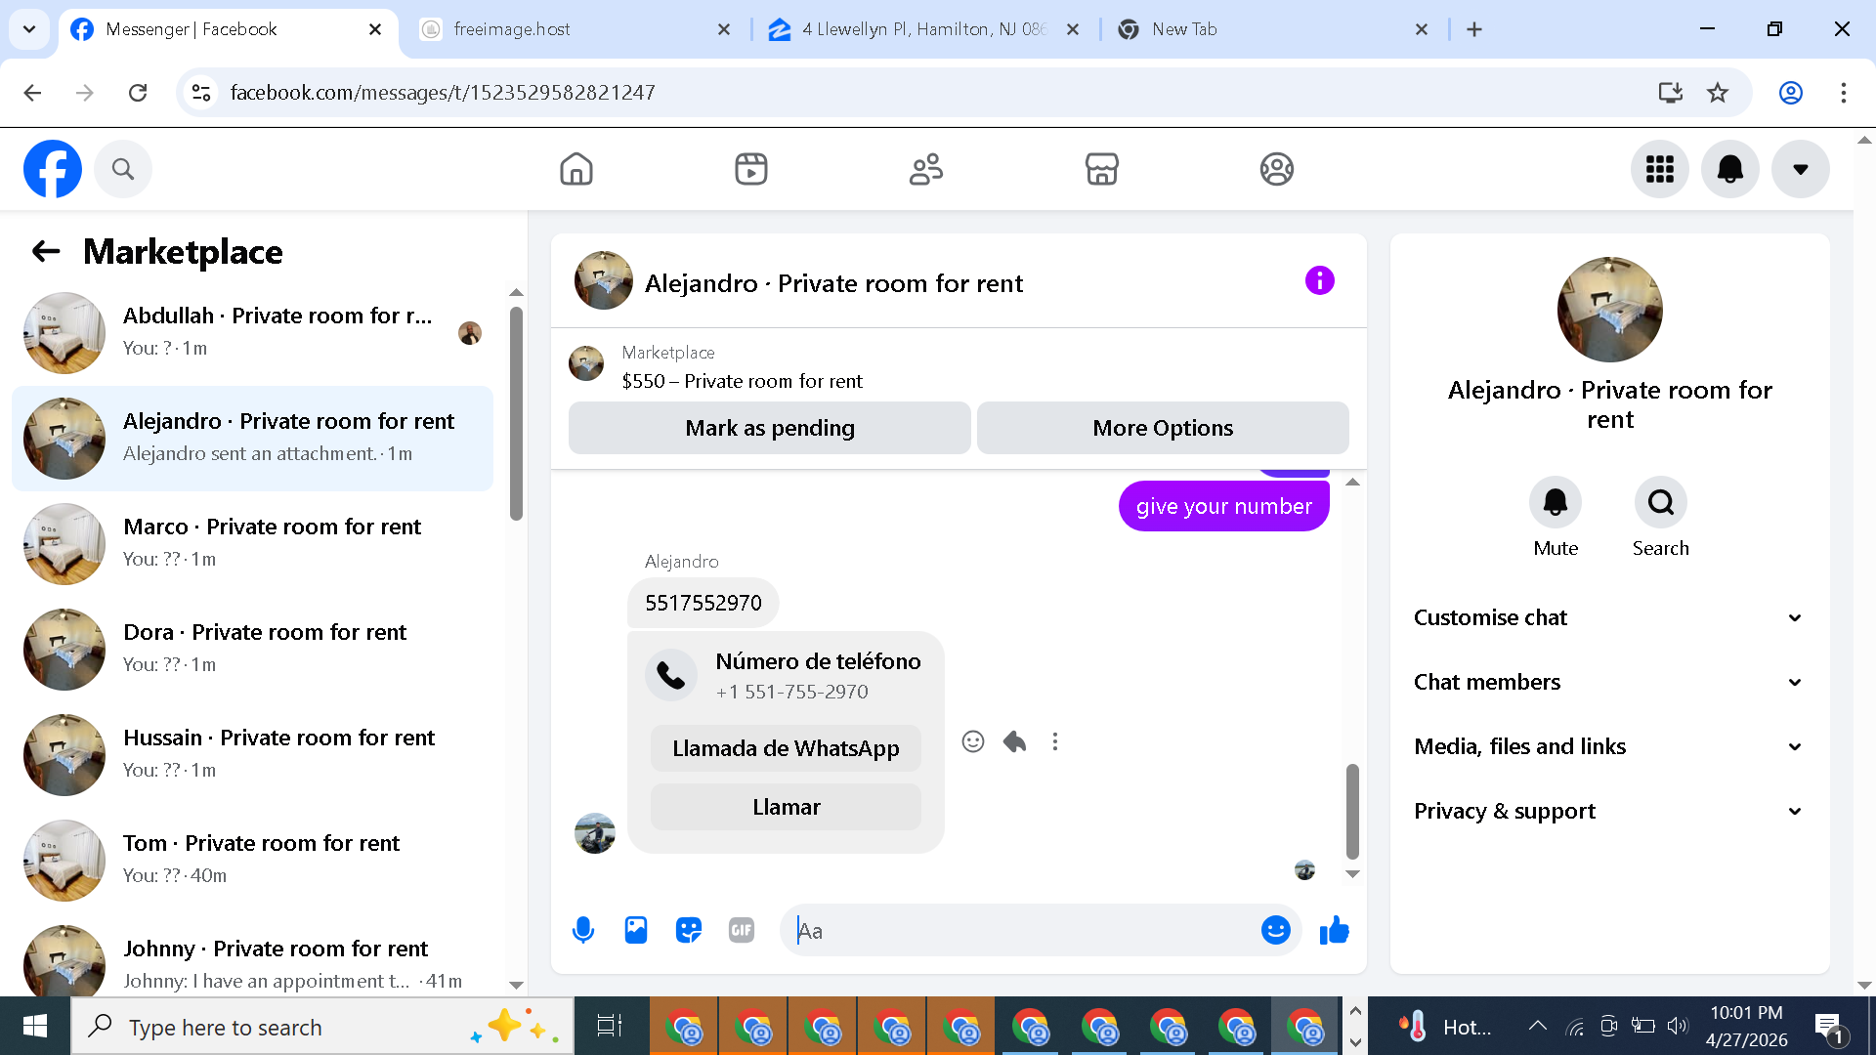
Task: Open the GIF picker icon
Action: coord(742,930)
